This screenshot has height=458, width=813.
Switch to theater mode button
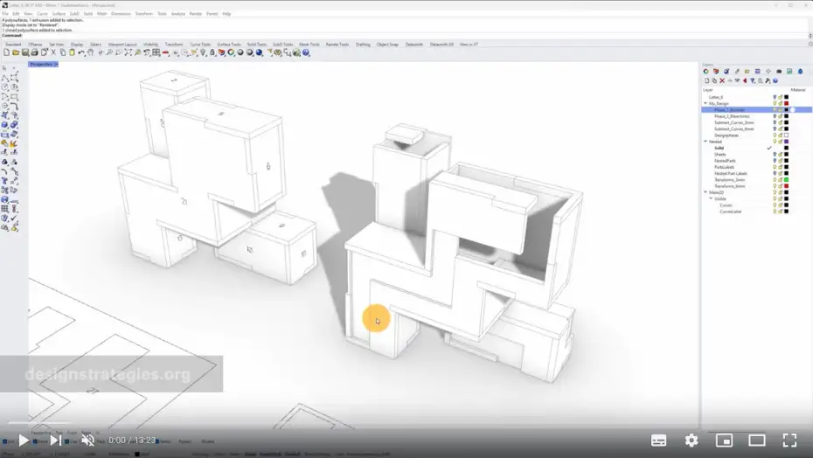[756, 441]
